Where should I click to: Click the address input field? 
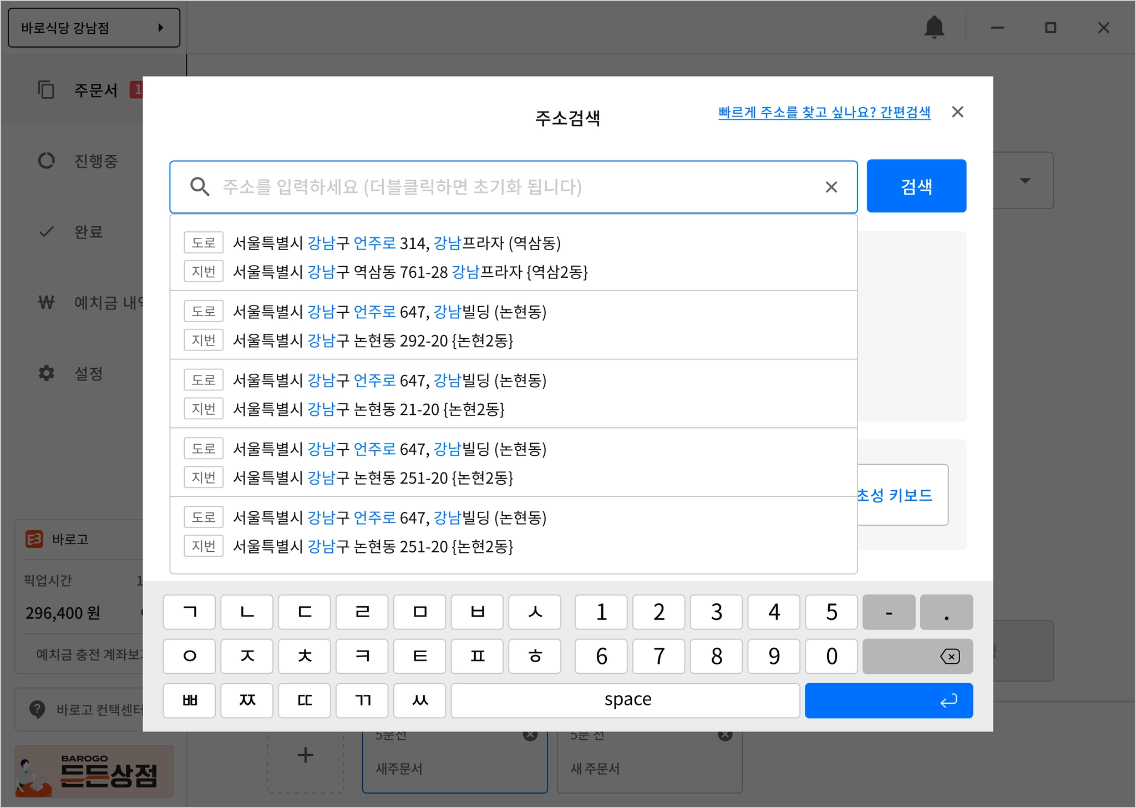(499, 187)
